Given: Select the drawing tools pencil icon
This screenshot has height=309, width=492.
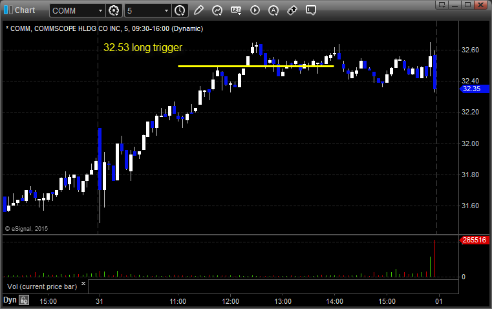Looking at the screenshot, I should coord(198,10).
